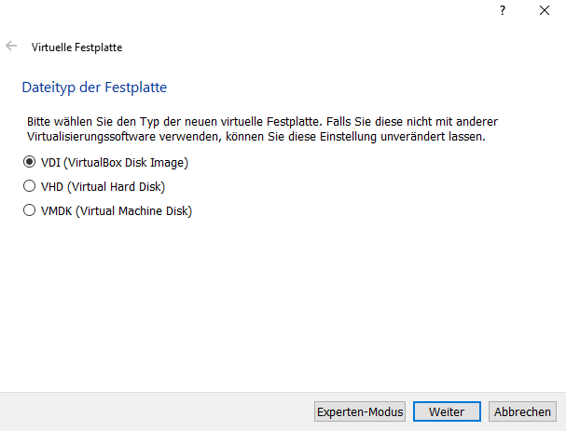
Task: Switch to Experten-Modus
Action: pyautogui.click(x=360, y=411)
